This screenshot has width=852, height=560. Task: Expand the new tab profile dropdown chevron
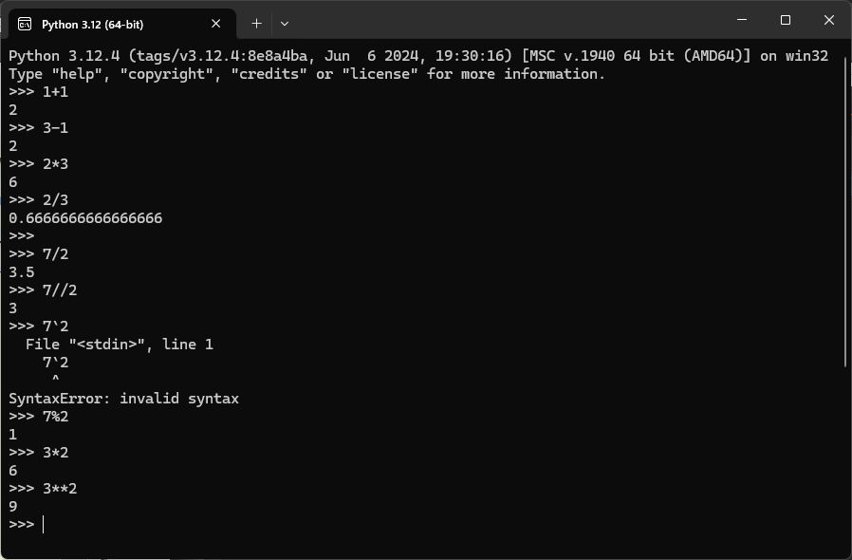click(284, 24)
